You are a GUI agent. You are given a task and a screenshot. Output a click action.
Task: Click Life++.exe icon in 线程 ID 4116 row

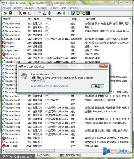3,146
